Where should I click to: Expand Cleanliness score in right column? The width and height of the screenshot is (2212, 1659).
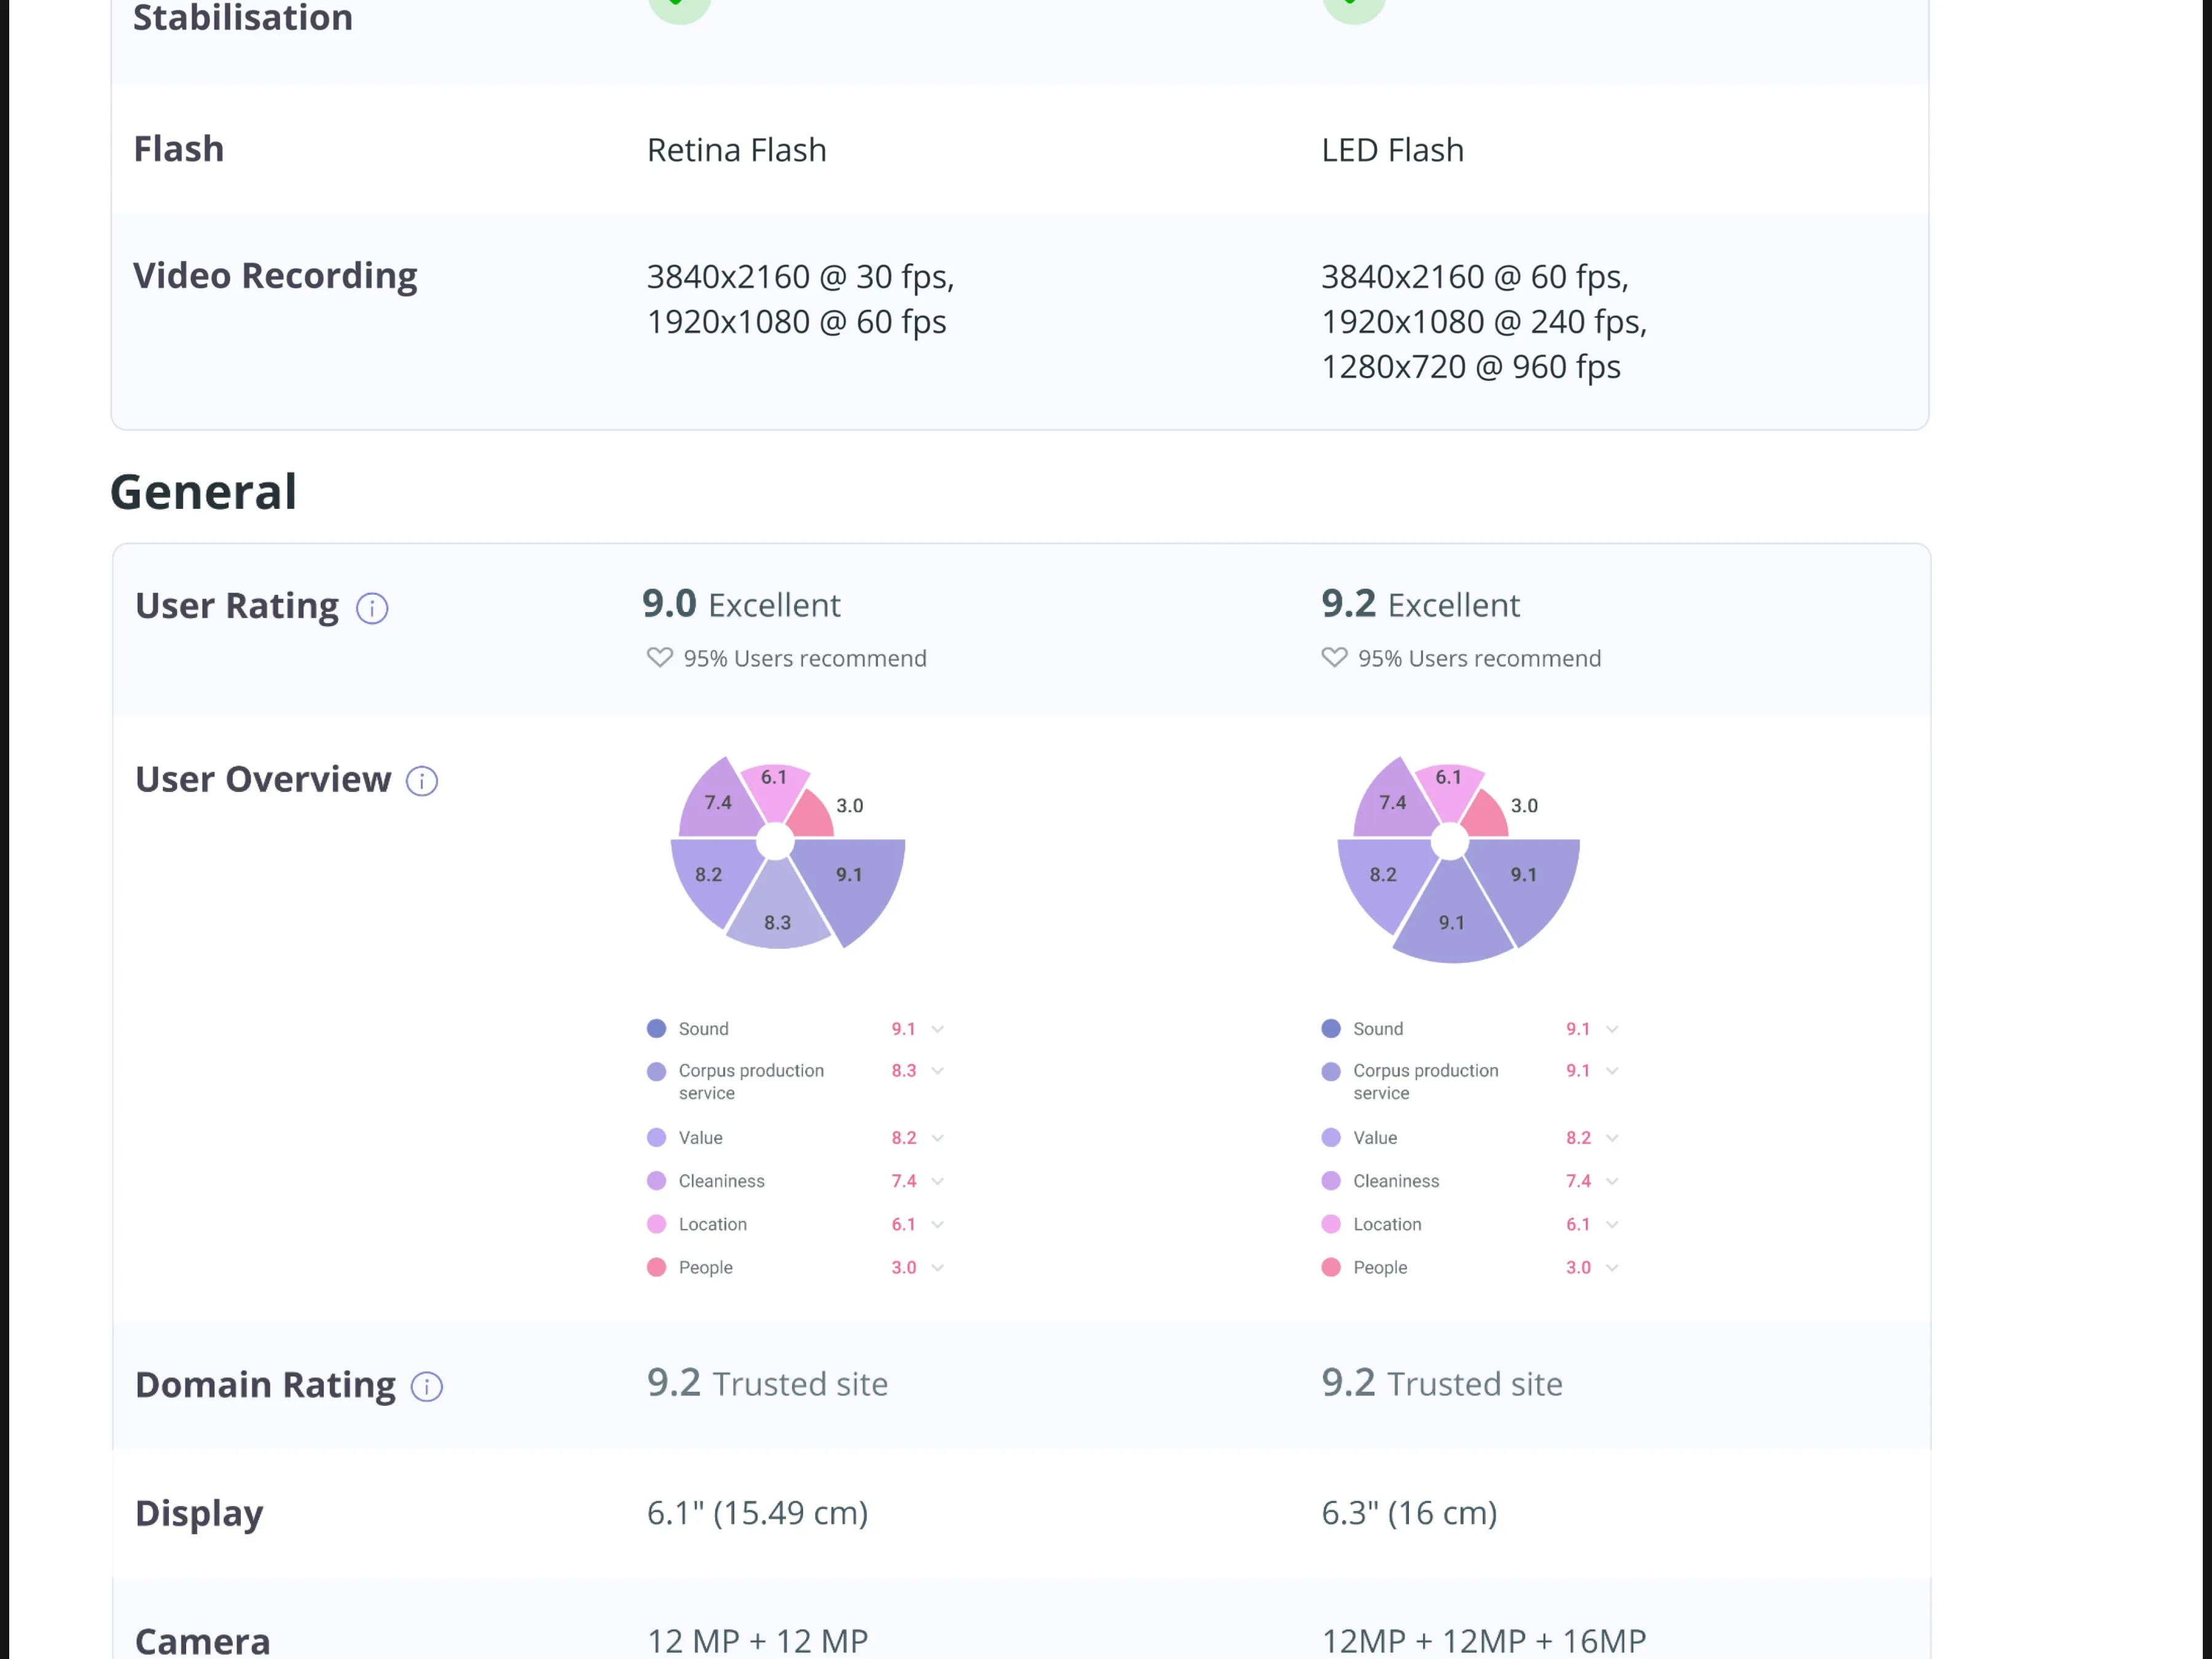[x=1612, y=1181]
